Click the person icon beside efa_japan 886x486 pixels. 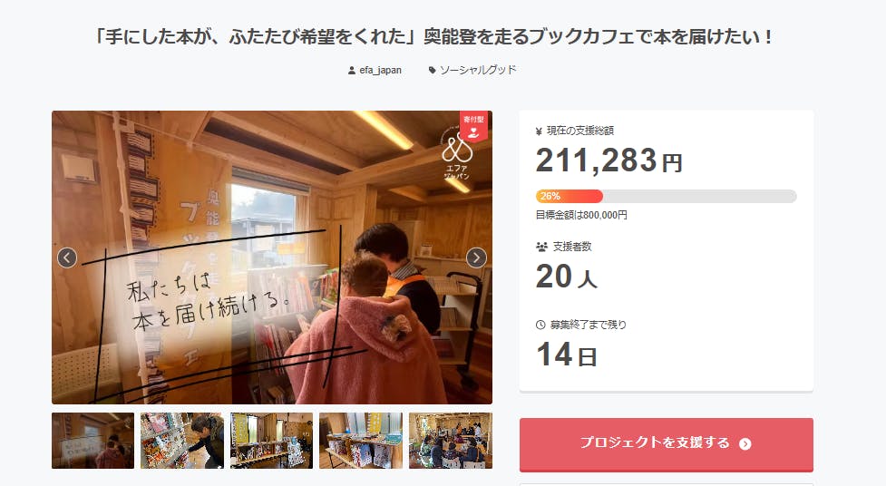tap(352, 71)
